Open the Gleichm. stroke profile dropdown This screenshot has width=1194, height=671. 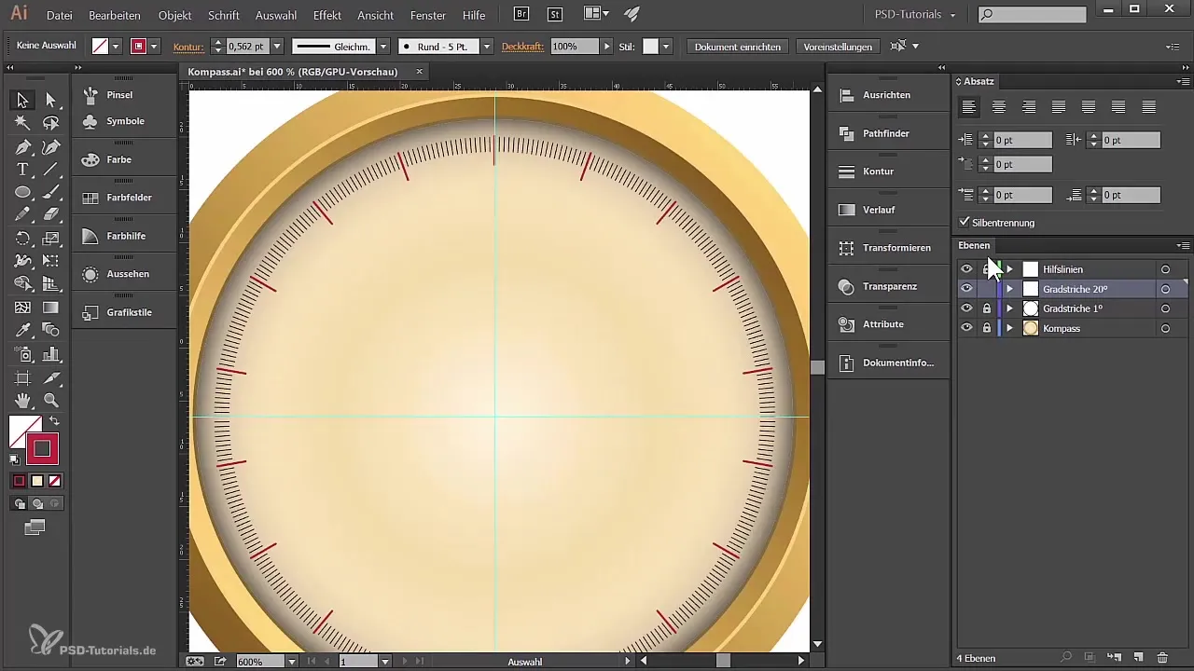tap(383, 46)
